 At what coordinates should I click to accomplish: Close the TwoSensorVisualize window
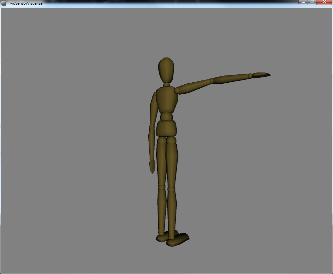click(x=324, y=2)
